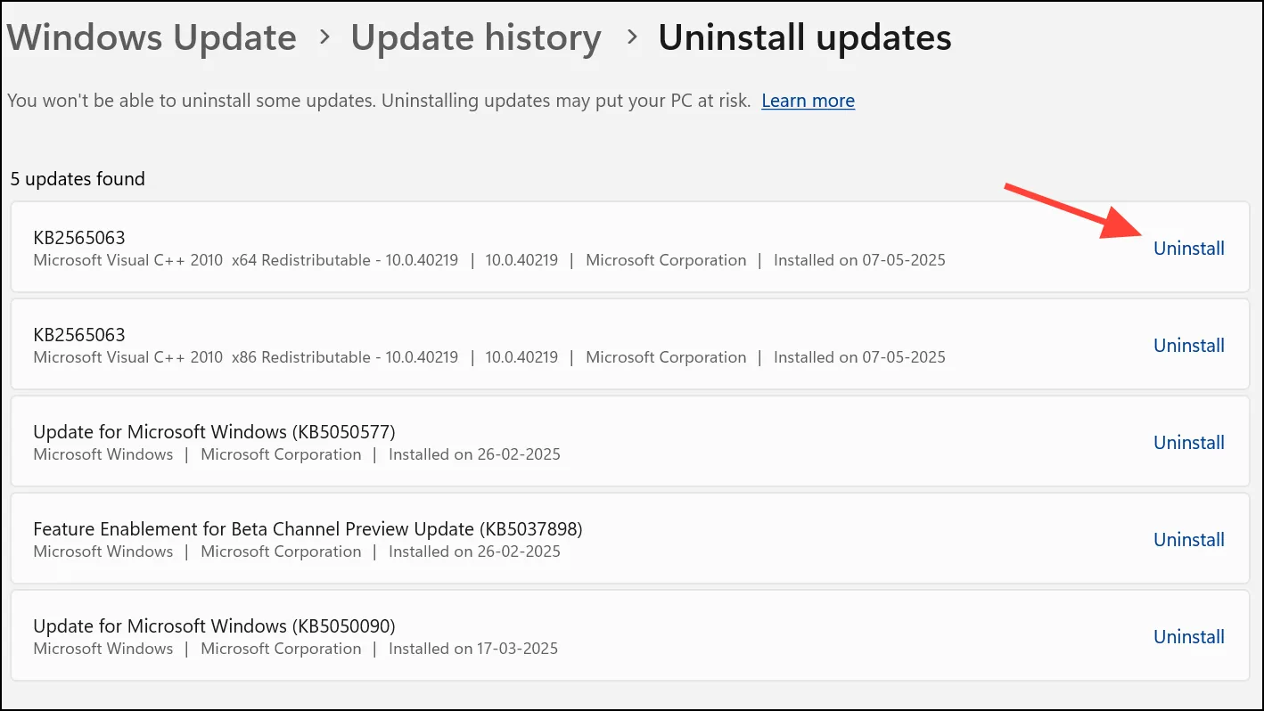
Task: Click 'Installed on 07-05-2025' in x86 row
Action: (859, 357)
